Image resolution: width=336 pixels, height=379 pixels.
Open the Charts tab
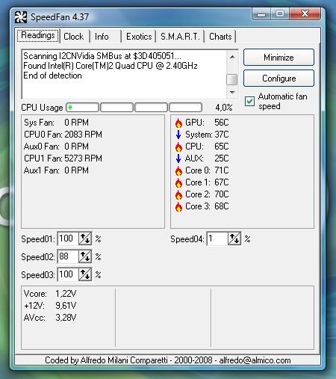click(x=220, y=37)
